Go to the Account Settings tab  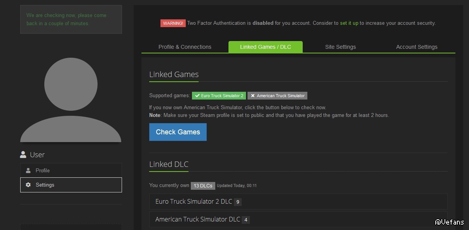click(x=417, y=47)
